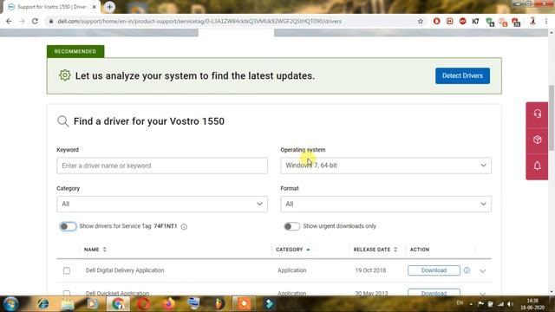The width and height of the screenshot is (555, 312).
Task: Open a new browser tab
Action: [110, 7]
